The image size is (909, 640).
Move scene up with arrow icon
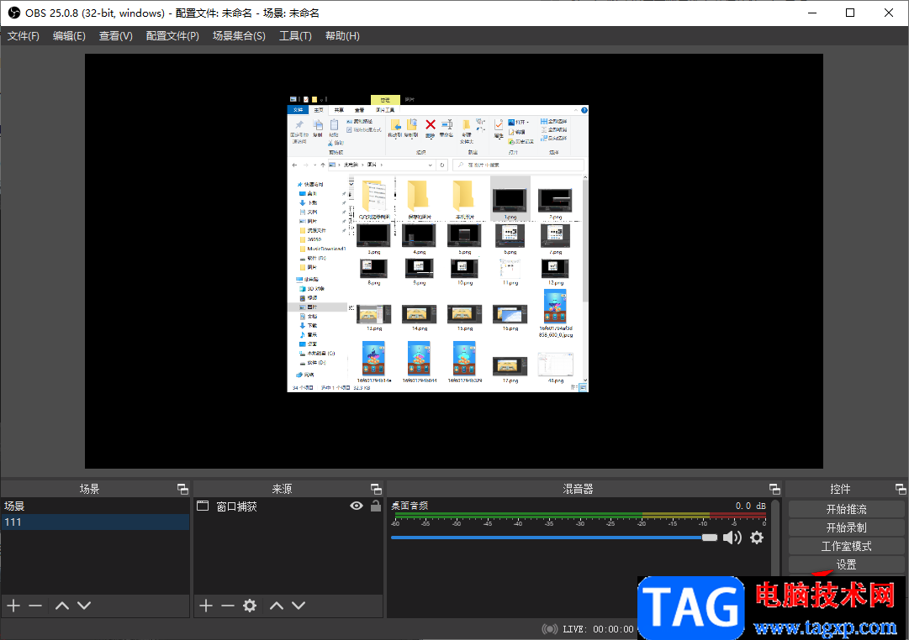tap(61, 606)
